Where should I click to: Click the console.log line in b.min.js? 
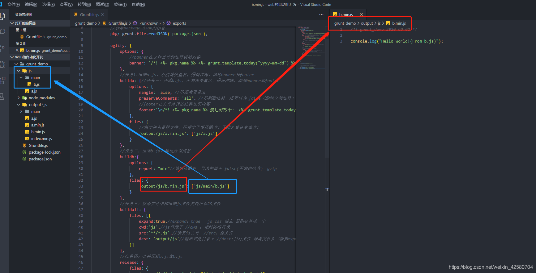coord(397,41)
